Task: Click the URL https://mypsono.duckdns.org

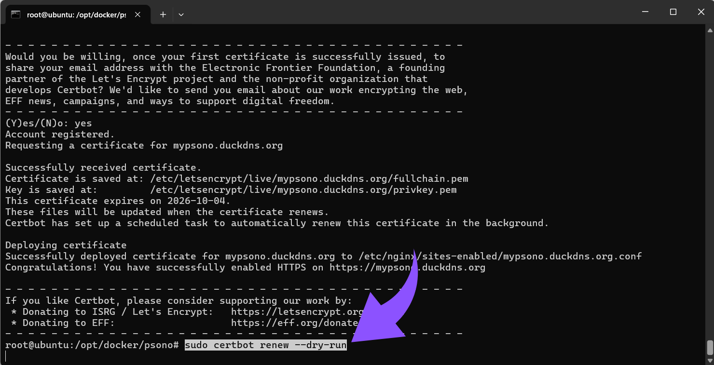Action: [x=407, y=268]
